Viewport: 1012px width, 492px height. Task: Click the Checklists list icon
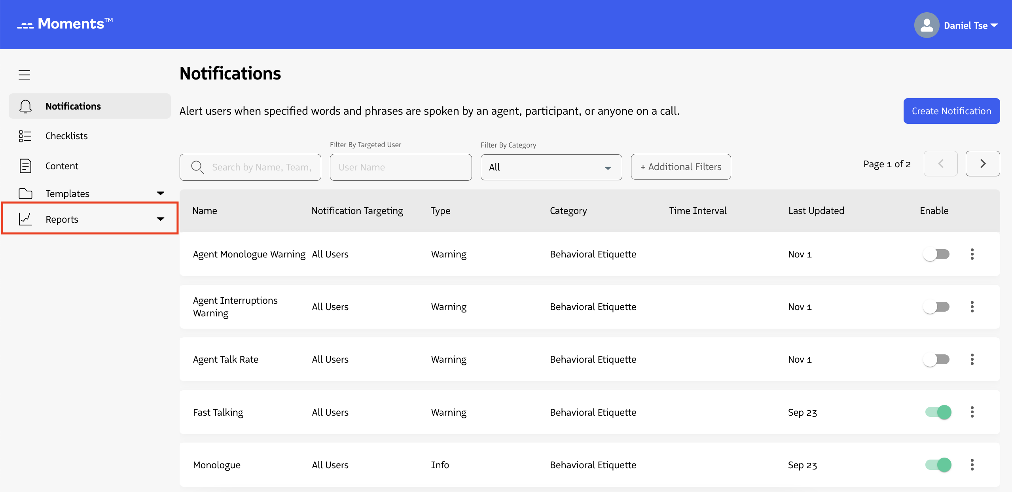25,136
